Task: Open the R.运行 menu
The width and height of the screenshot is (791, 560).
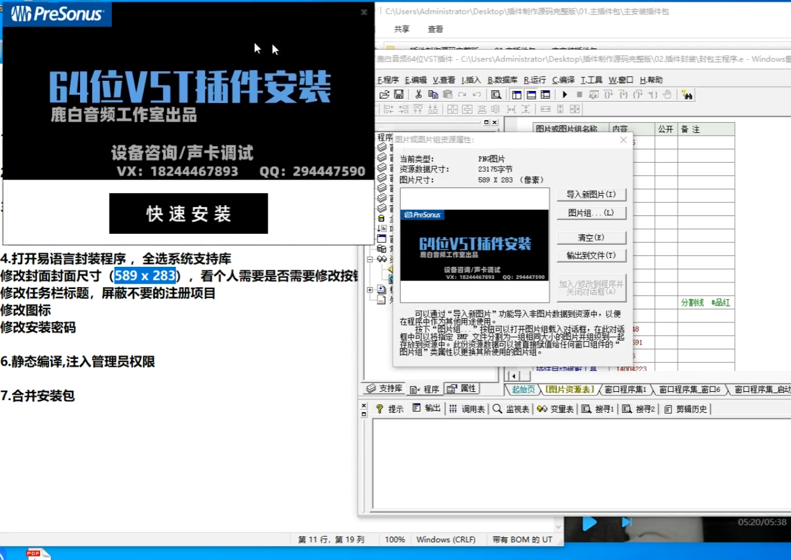Action: tap(535, 80)
